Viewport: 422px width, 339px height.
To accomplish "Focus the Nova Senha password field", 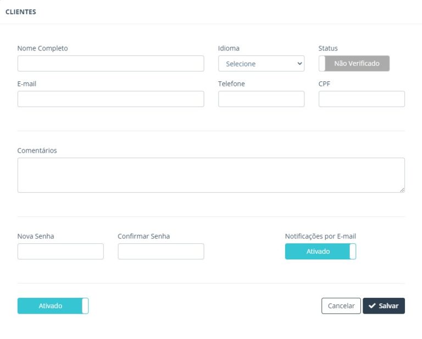I will tap(60, 252).
